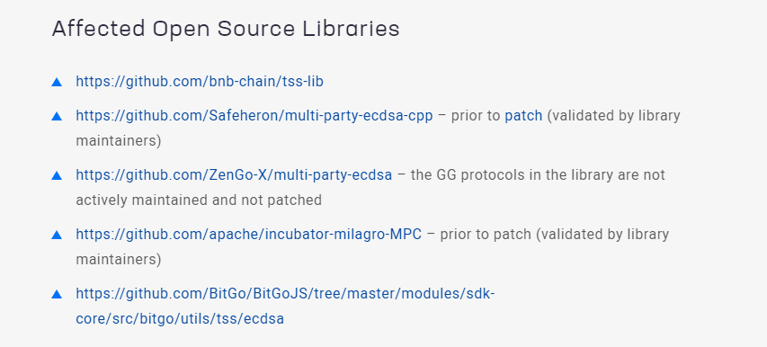Image resolution: width=767 pixels, height=347 pixels.
Task: Open the apache incubator-milagro-MPC link
Action: coord(248,235)
